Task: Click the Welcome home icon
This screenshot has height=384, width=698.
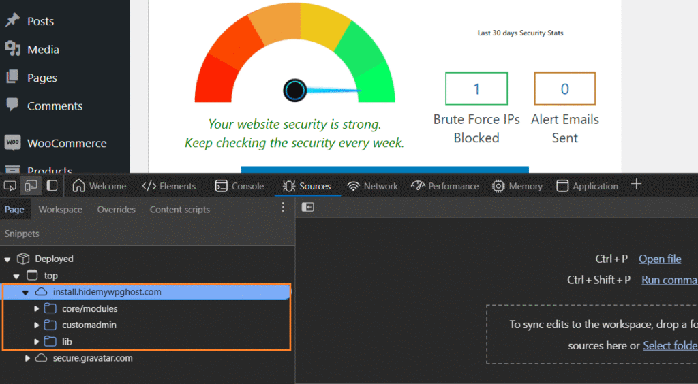Action: pos(79,185)
